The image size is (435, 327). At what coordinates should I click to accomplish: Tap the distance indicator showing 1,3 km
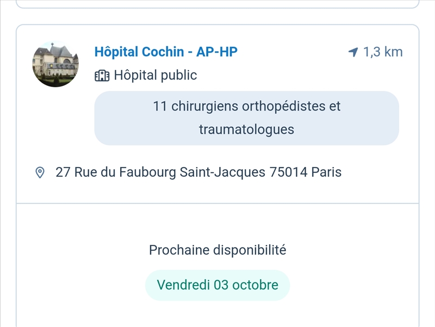pos(383,52)
